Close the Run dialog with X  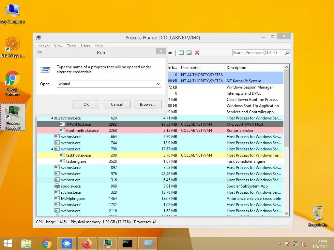coord(161,51)
